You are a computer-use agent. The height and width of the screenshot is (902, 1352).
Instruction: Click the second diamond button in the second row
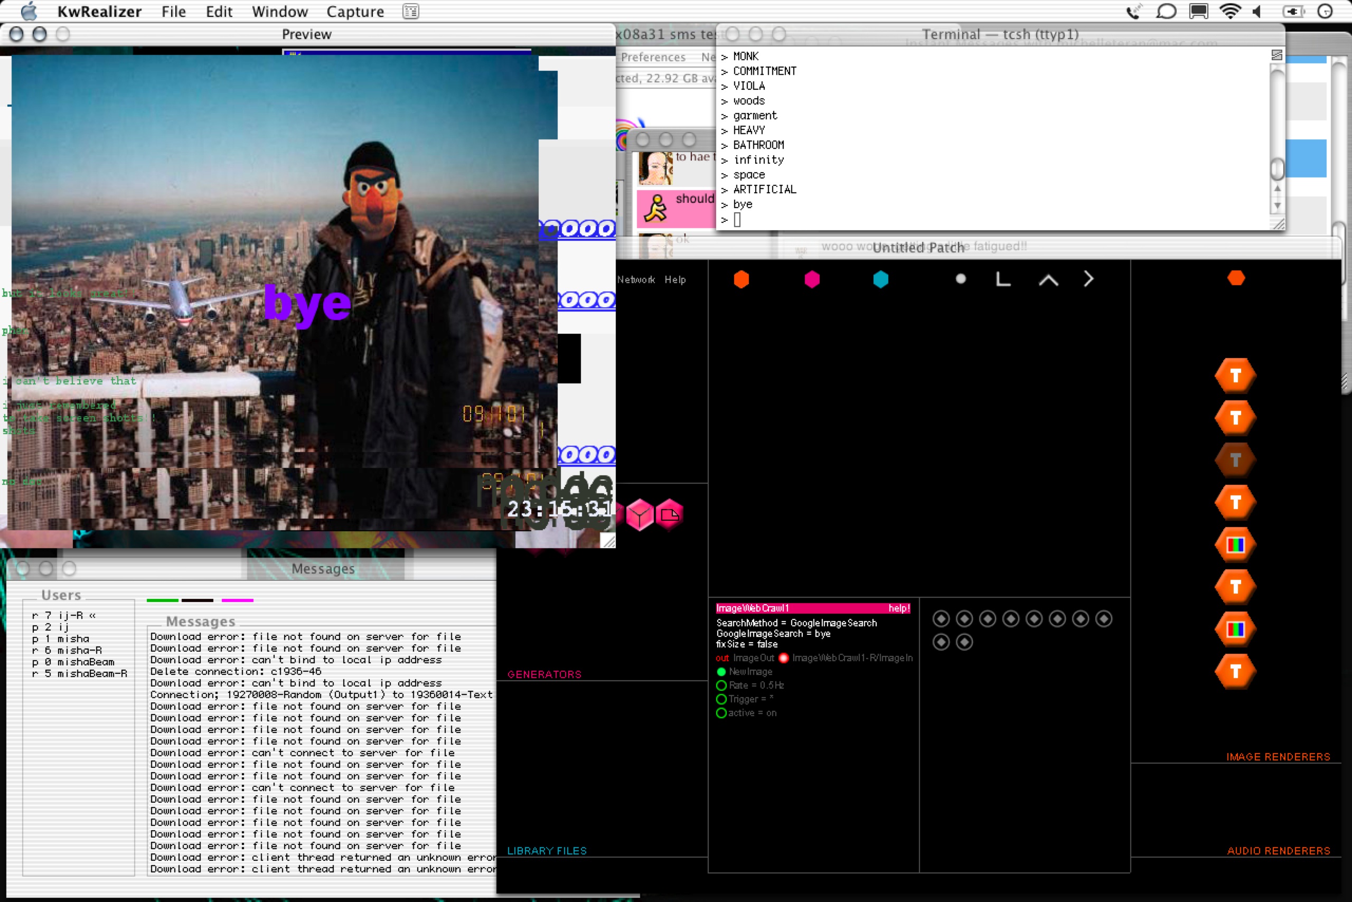point(964,642)
